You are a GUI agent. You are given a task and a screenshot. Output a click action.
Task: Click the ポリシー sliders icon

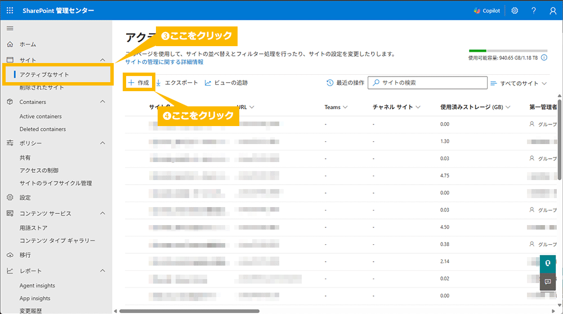[10, 143]
